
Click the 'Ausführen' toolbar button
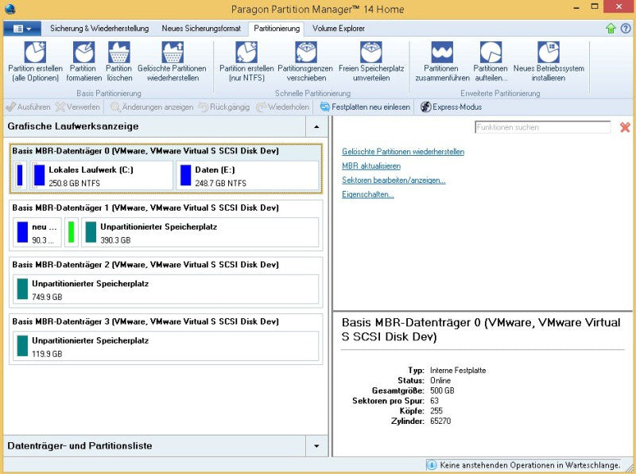point(28,107)
